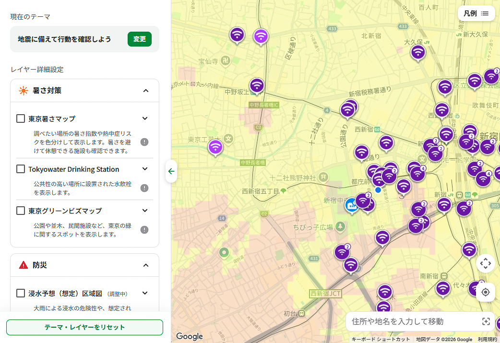Click green circle marker on map
The width and height of the screenshot is (500, 343).
224,253
